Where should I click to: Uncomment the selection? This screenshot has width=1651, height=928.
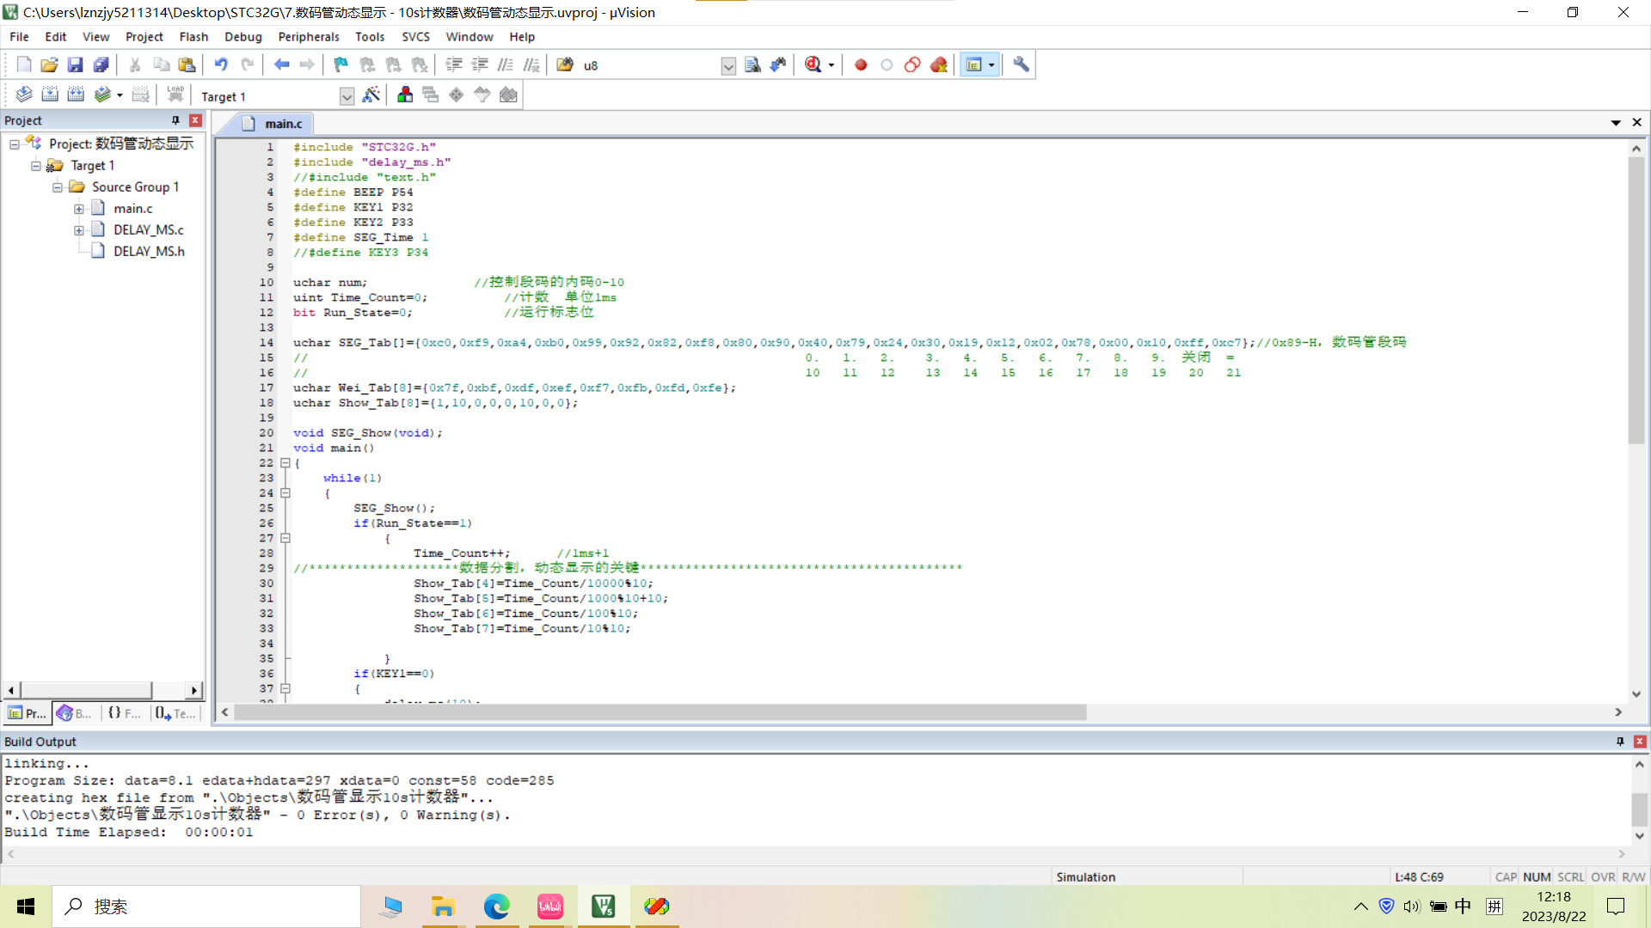531,64
